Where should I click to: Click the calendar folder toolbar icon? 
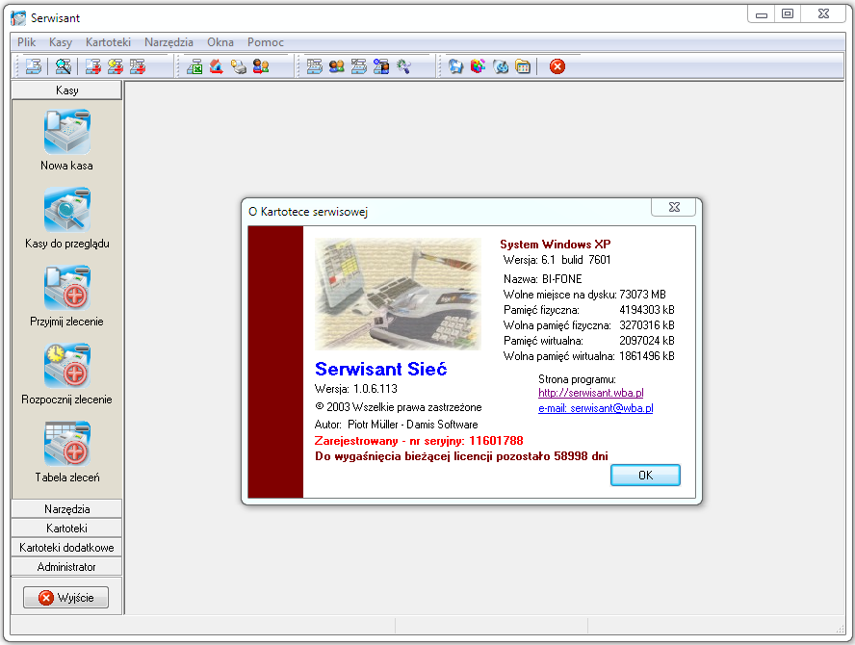pyautogui.click(x=523, y=66)
